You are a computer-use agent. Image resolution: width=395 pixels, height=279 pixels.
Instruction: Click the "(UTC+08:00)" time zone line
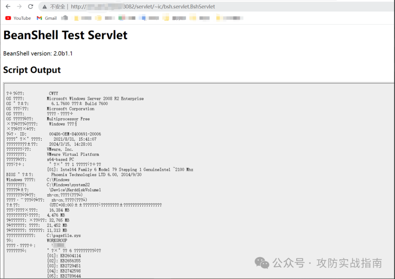point(106,205)
